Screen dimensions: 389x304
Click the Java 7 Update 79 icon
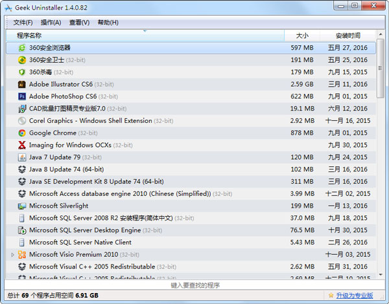(22, 157)
